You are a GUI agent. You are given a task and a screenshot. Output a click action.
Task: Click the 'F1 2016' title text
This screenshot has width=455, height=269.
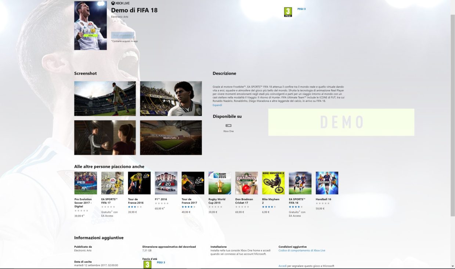[161, 199]
